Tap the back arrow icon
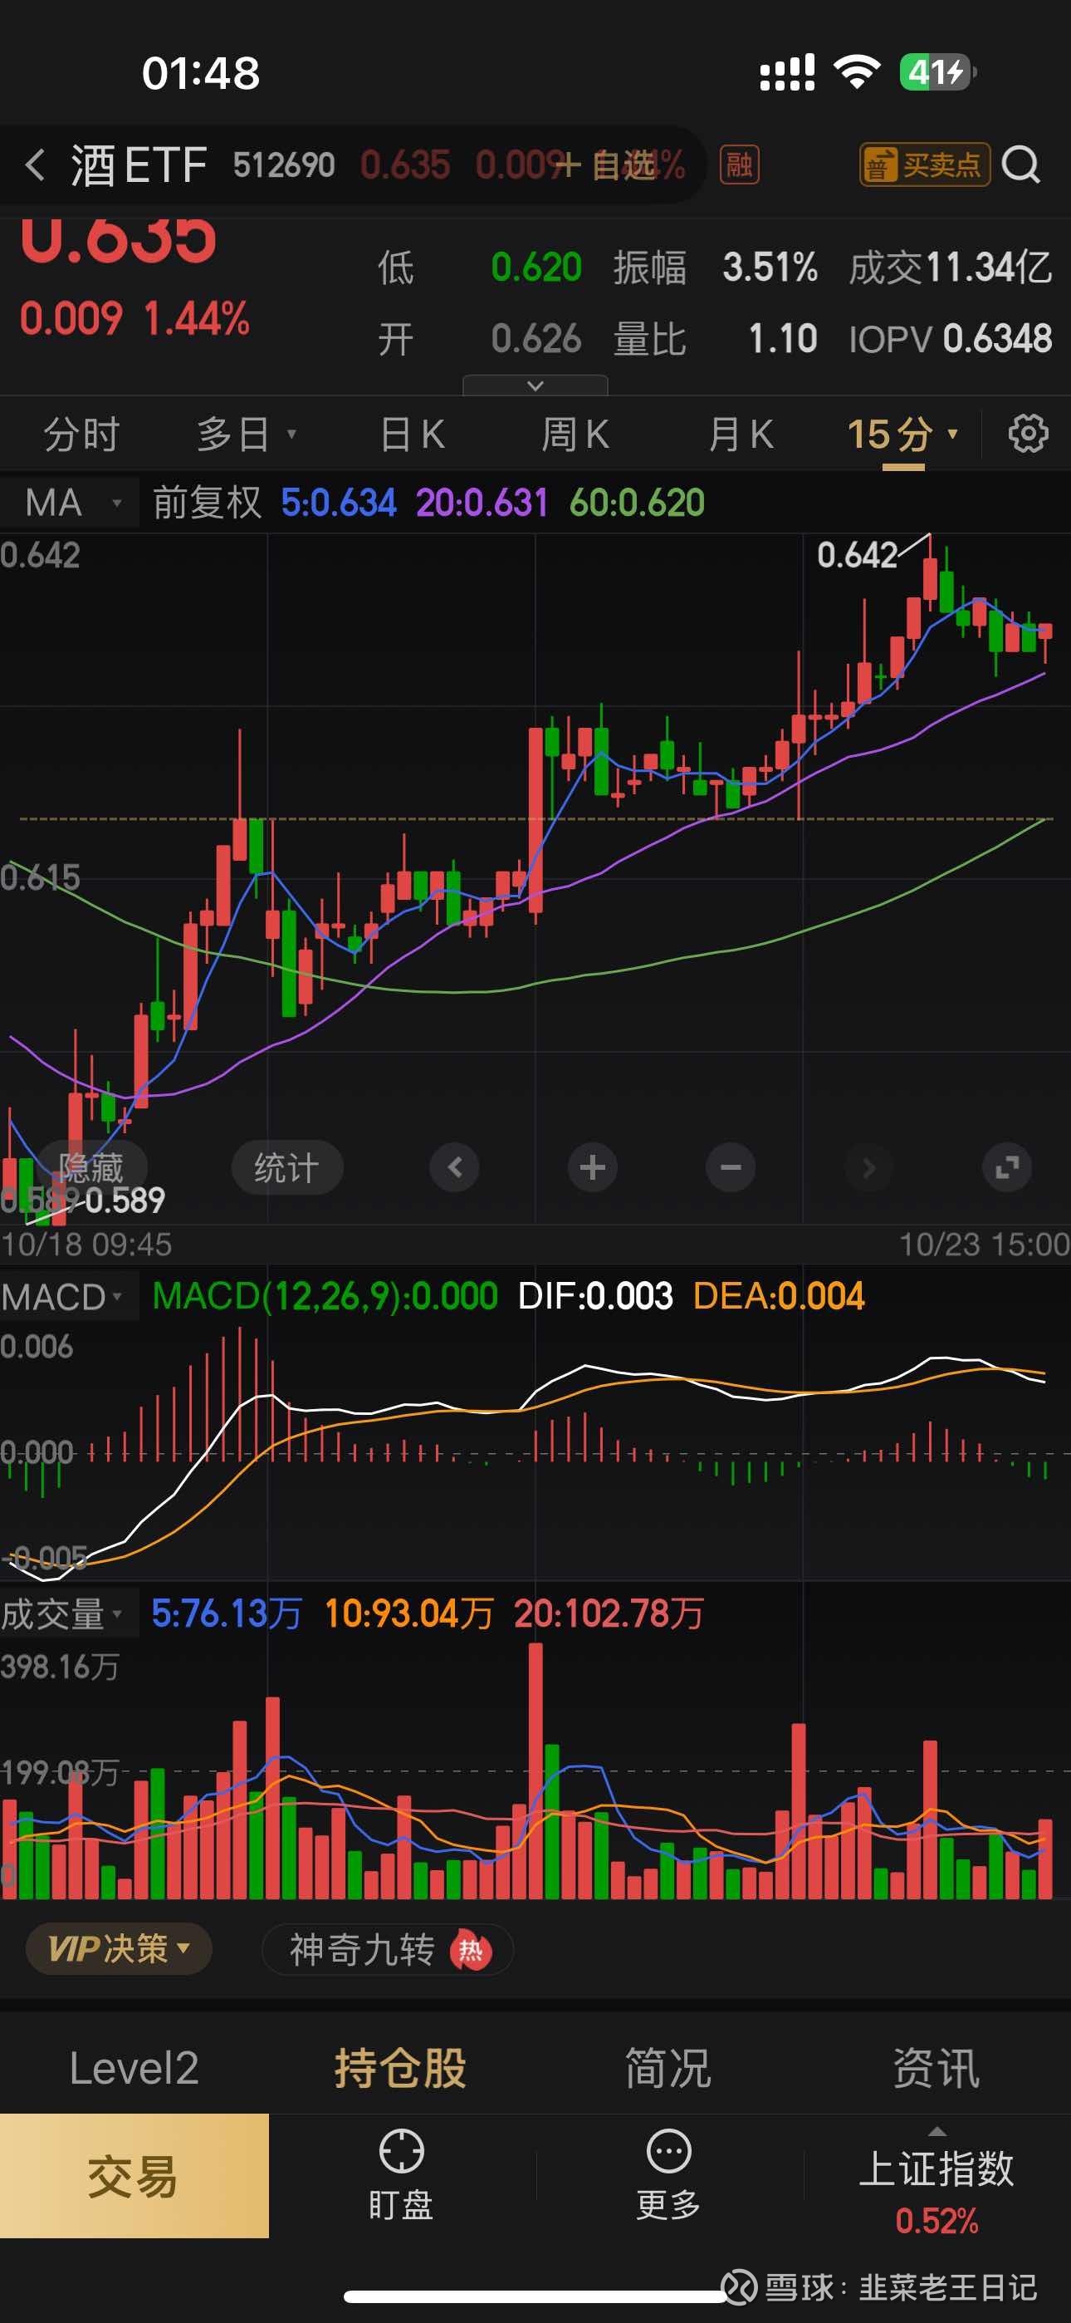Screen dimensions: 1071x2323 click(35, 165)
